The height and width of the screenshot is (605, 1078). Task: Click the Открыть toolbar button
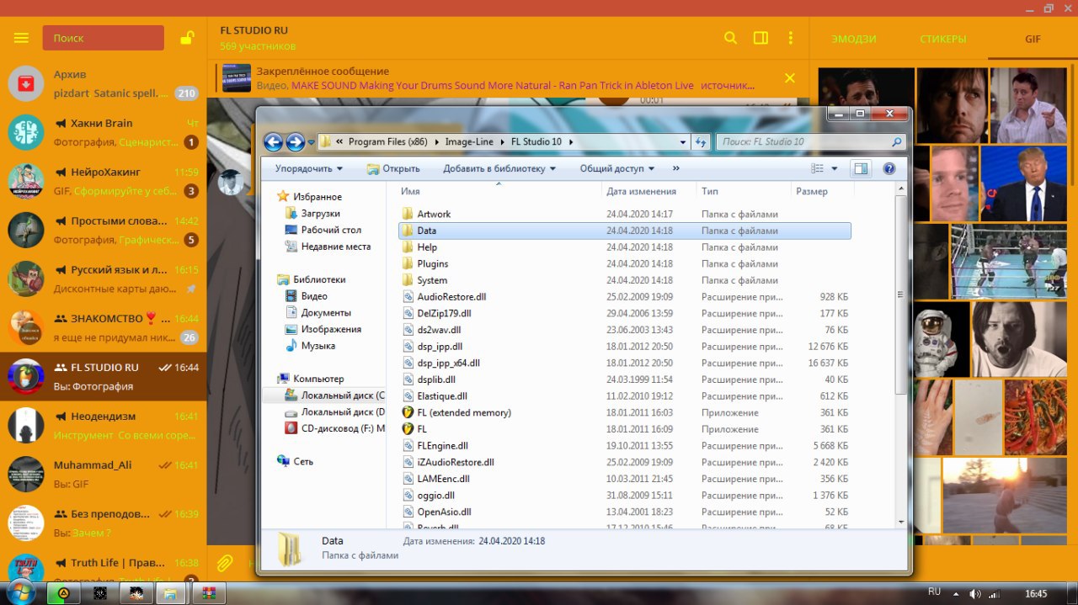[393, 168]
